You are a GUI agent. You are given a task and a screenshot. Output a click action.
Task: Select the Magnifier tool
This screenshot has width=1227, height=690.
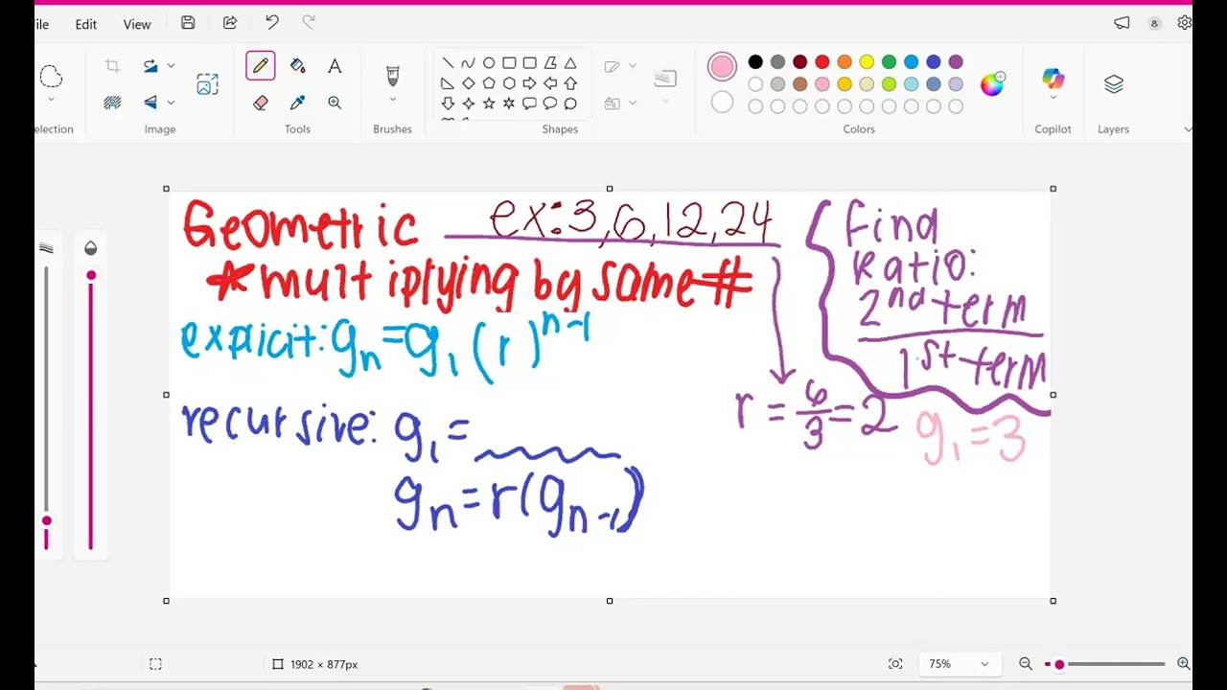click(335, 103)
